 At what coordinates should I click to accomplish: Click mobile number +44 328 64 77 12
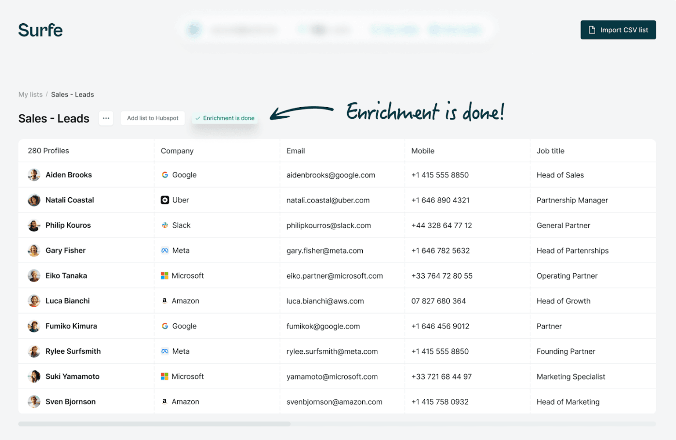tap(442, 225)
